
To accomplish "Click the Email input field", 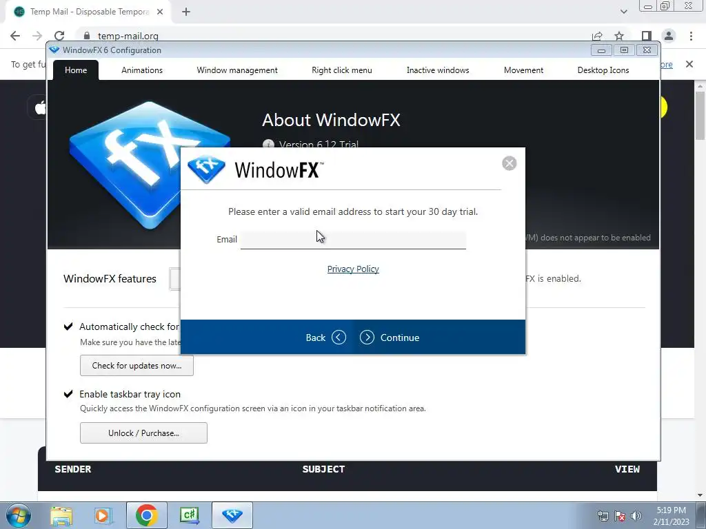I will pyautogui.click(x=353, y=240).
